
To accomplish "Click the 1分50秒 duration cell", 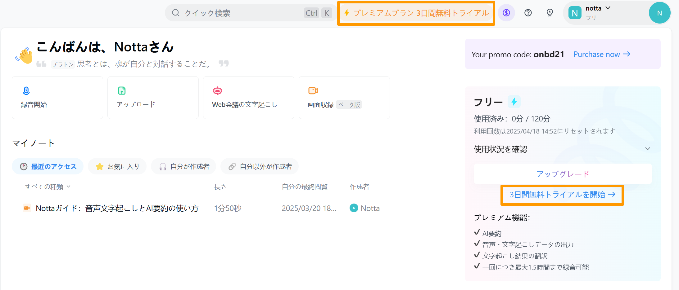I will [228, 208].
